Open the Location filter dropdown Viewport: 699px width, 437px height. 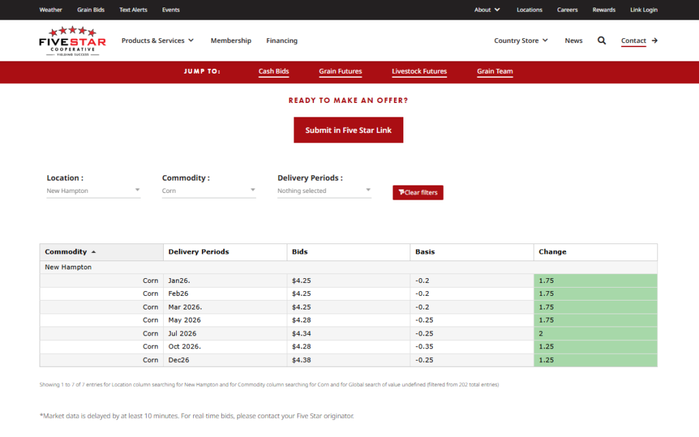pyautogui.click(x=94, y=191)
